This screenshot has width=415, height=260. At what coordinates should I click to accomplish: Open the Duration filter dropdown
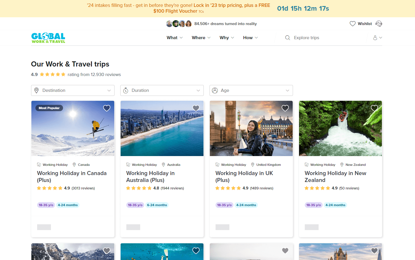pos(162,90)
